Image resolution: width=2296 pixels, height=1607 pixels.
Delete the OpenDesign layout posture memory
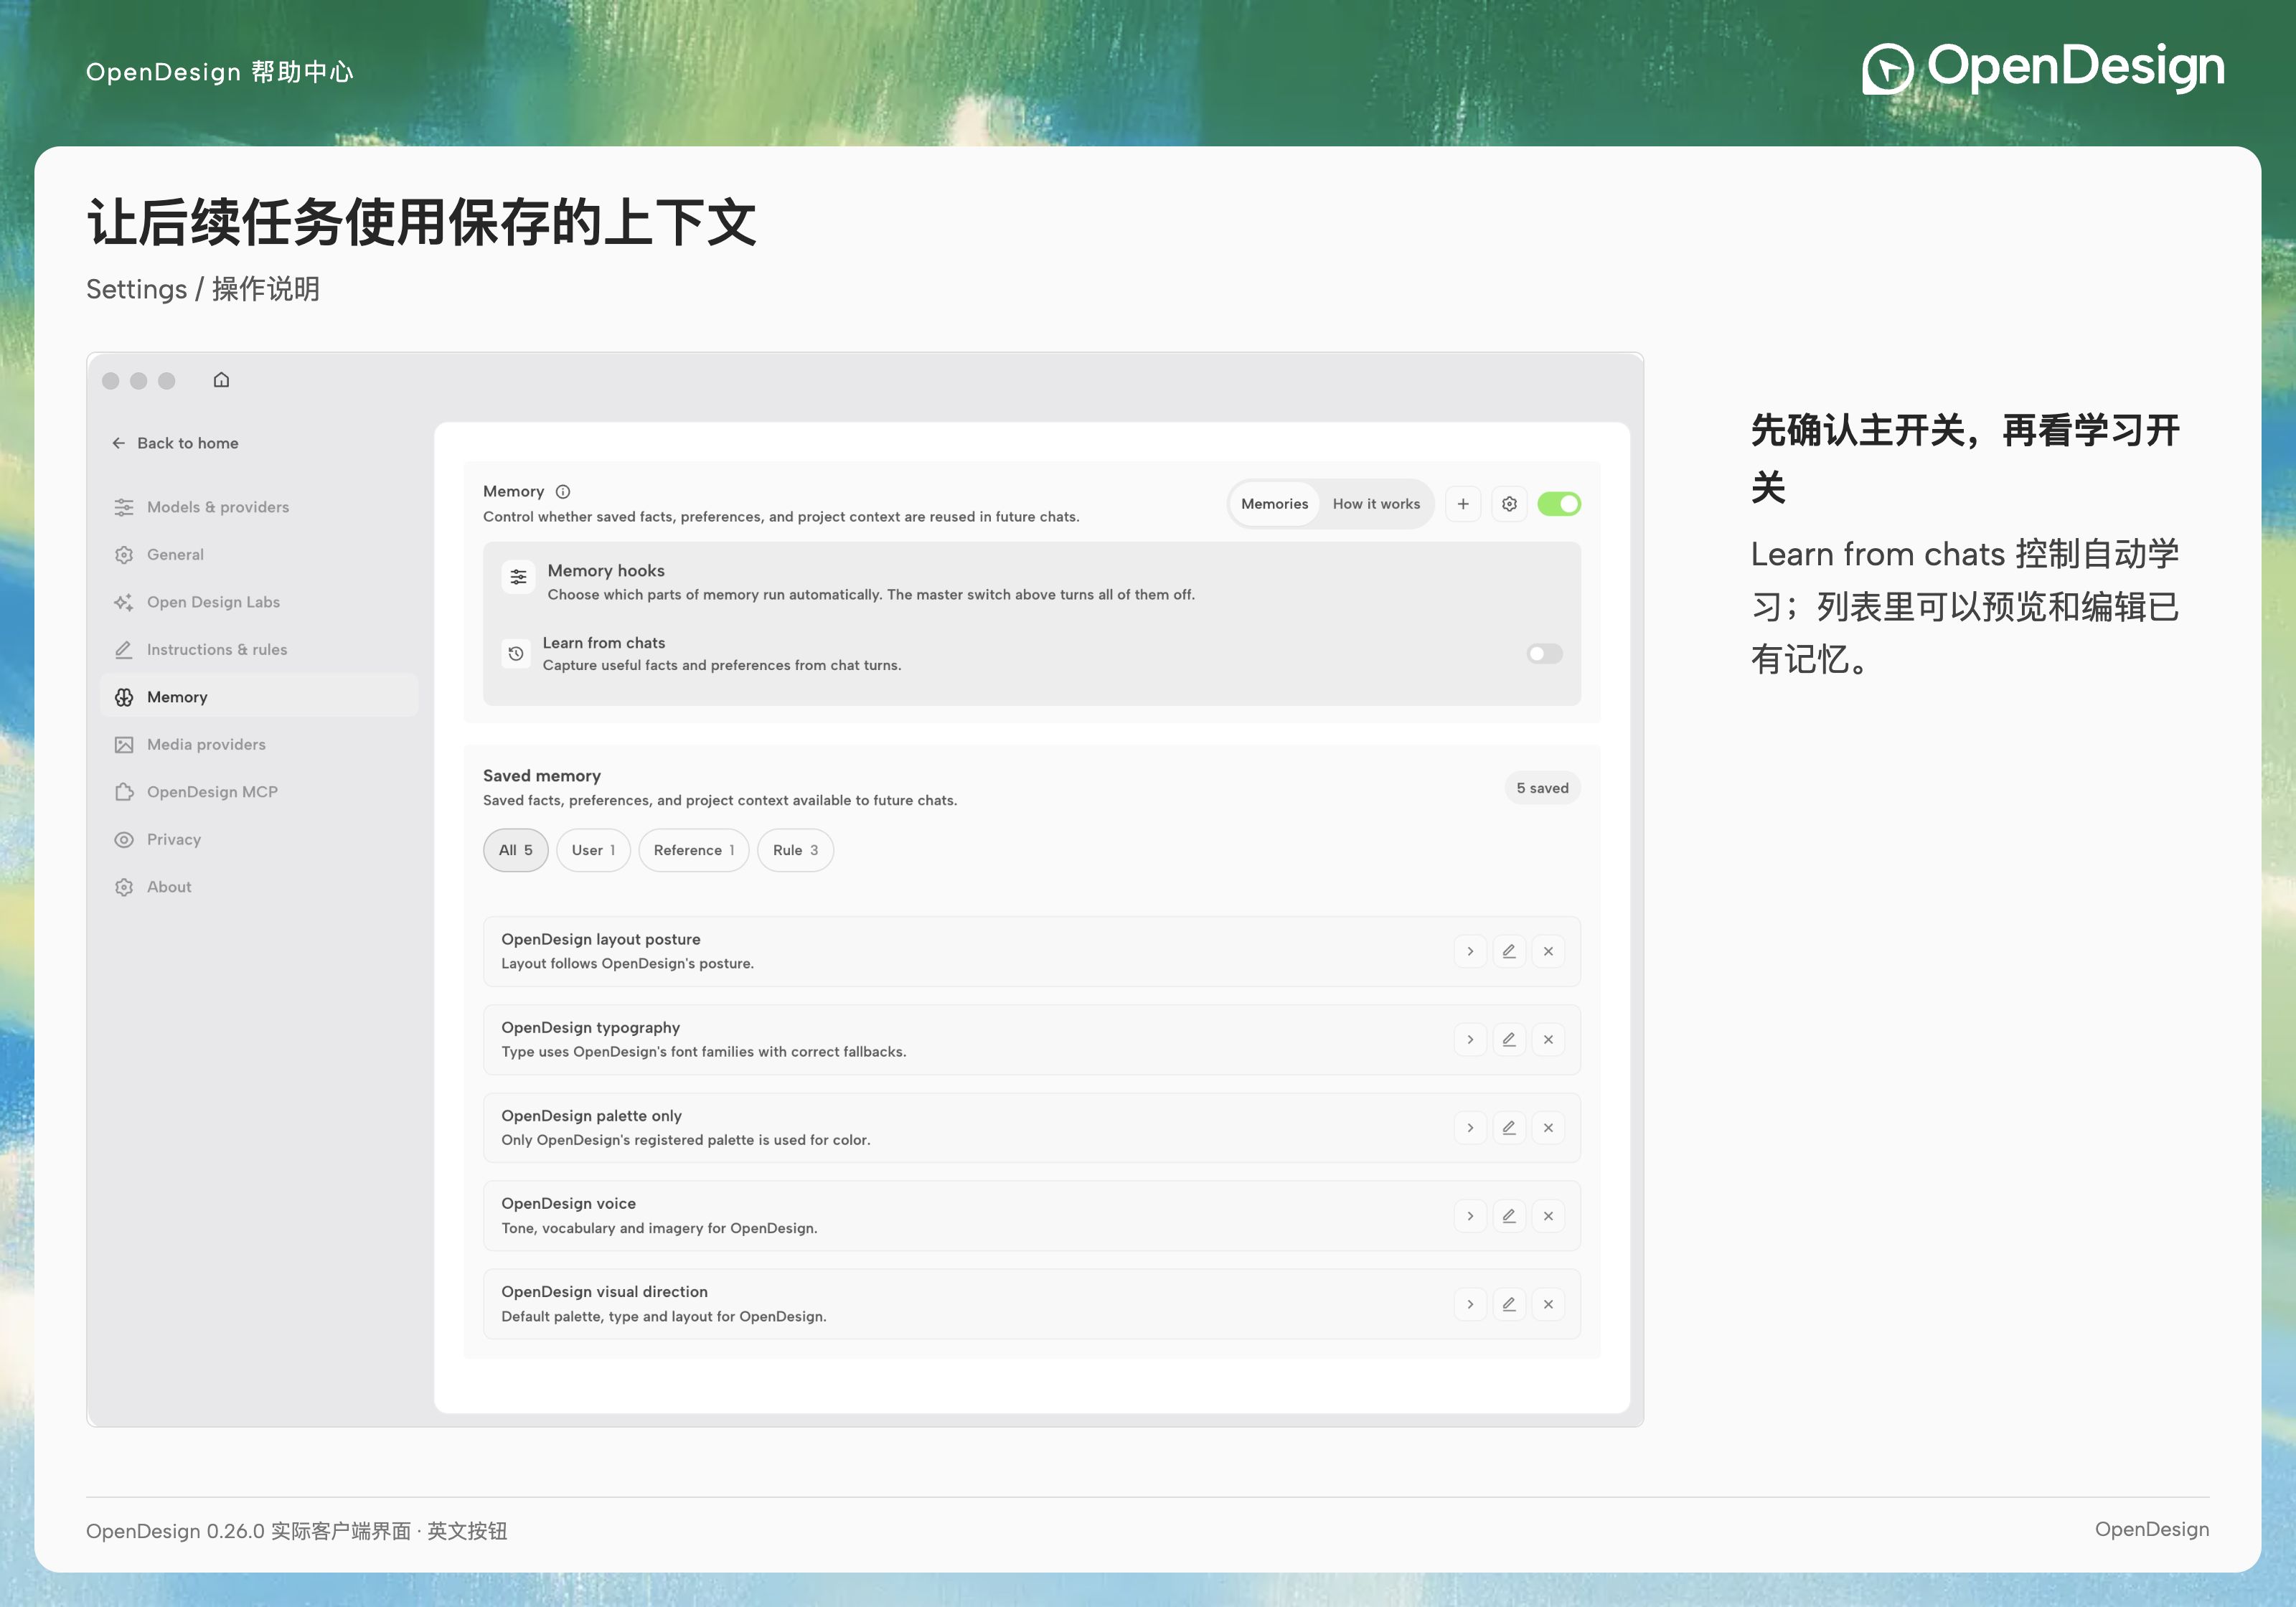click(x=1548, y=951)
